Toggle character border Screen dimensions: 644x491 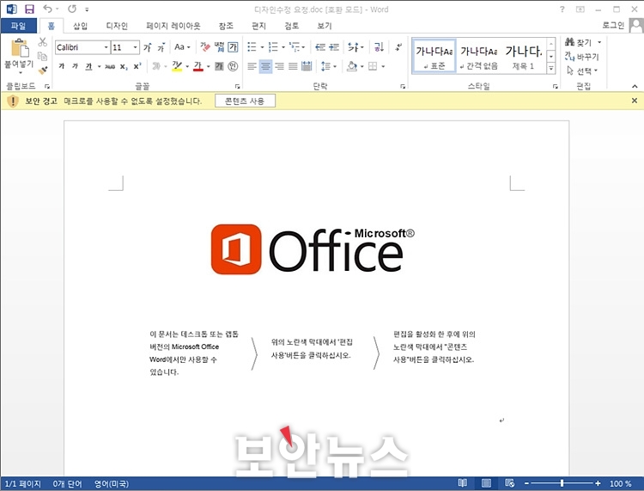[x=233, y=47]
